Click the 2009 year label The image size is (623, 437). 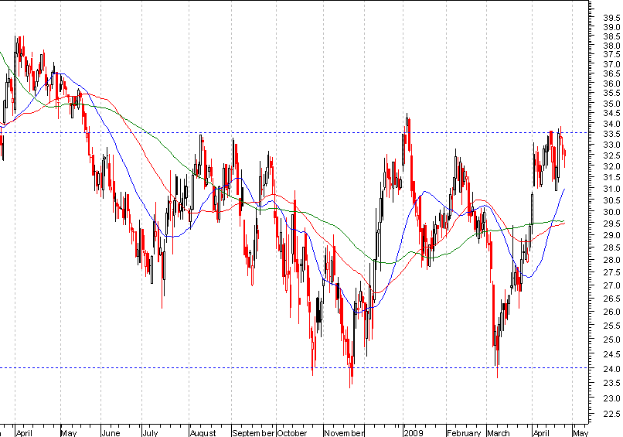pos(414,432)
